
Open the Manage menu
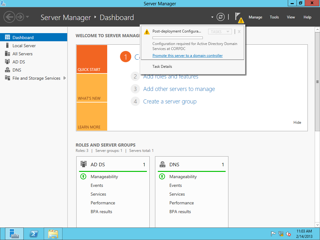255,17
